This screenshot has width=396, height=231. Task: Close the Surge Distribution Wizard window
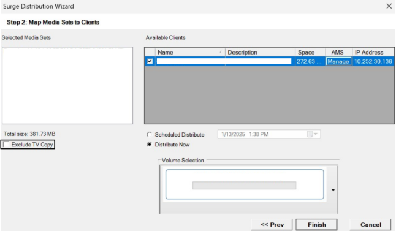389,6
